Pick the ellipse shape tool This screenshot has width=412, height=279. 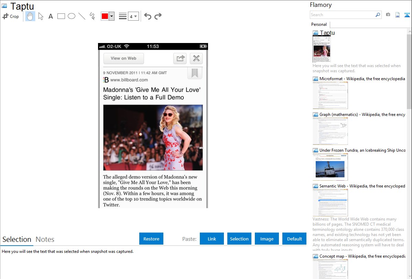pyautogui.click(x=72, y=16)
